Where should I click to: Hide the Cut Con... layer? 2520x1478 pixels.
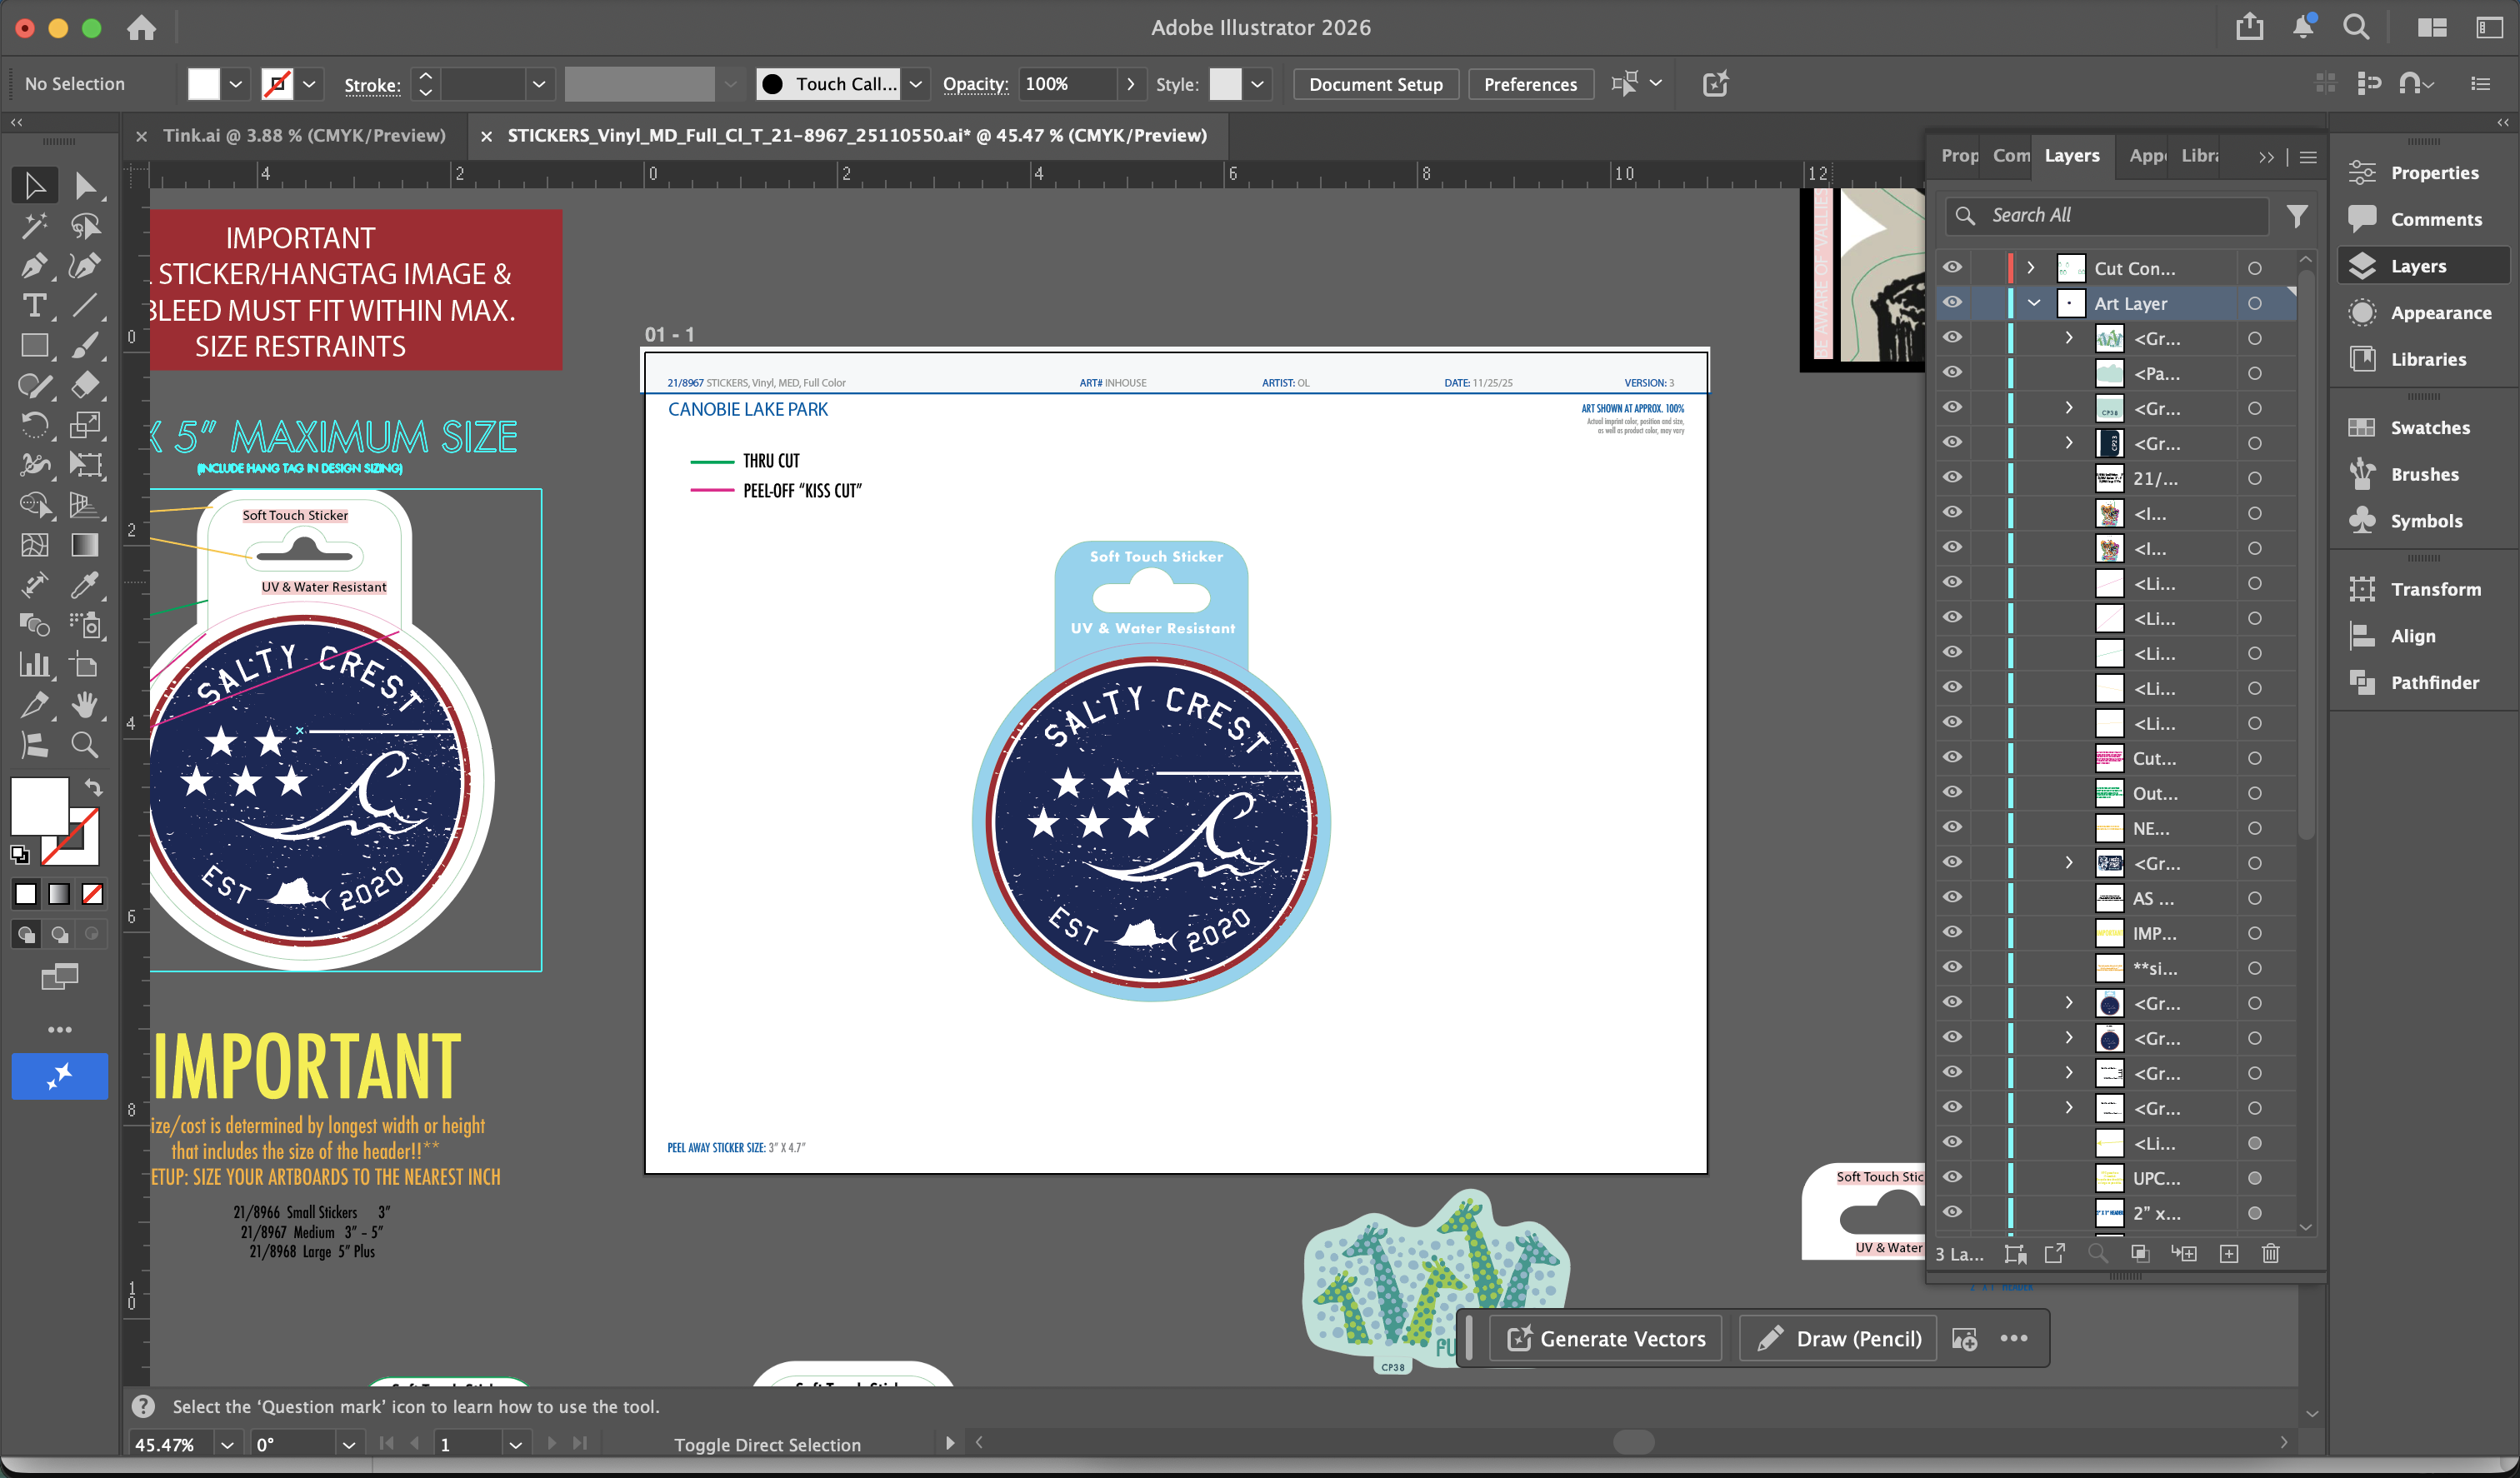click(1952, 268)
